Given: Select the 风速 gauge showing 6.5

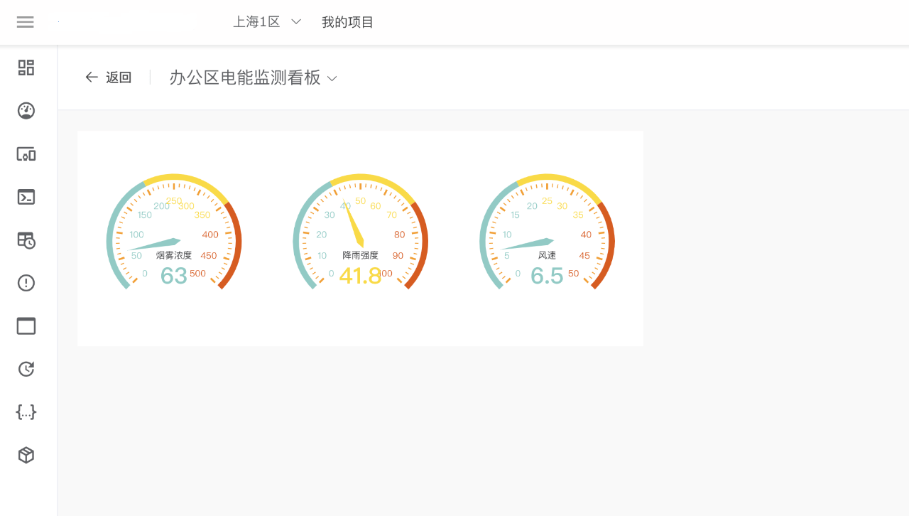Looking at the screenshot, I should 547,235.
